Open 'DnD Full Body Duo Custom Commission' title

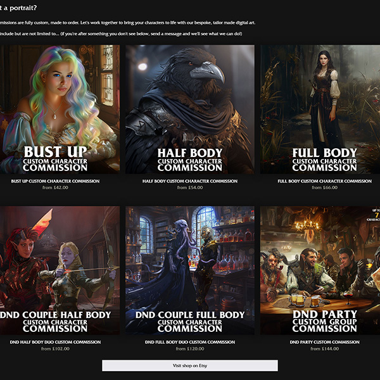pyautogui.click(x=190, y=342)
